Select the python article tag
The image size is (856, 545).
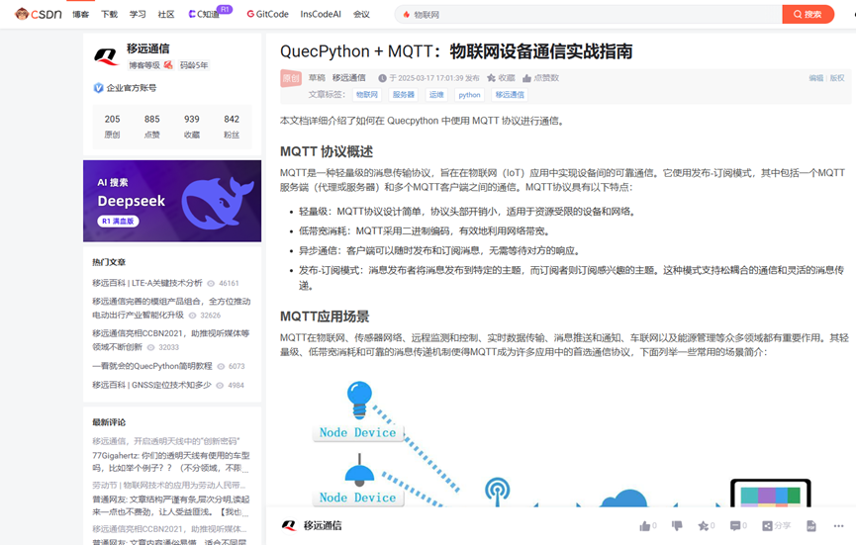tap(469, 95)
